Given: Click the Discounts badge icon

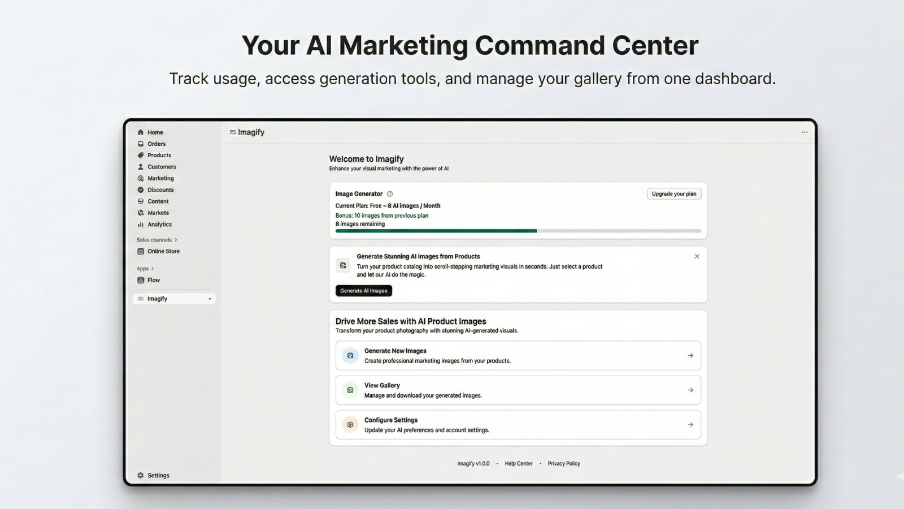Looking at the screenshot, I should click(141, 189).
